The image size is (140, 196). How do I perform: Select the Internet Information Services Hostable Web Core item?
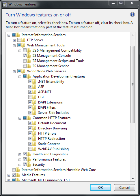59,170
